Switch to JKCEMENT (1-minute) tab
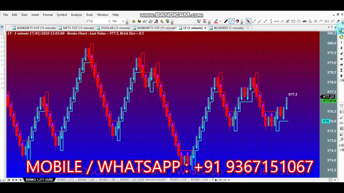Screen dimensions: 344x193 [226, 28]
